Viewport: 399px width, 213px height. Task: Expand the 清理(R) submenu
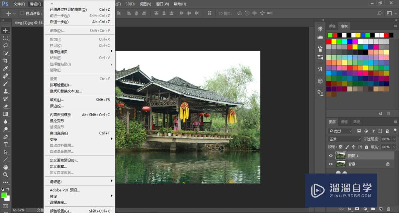coord(80,182)
